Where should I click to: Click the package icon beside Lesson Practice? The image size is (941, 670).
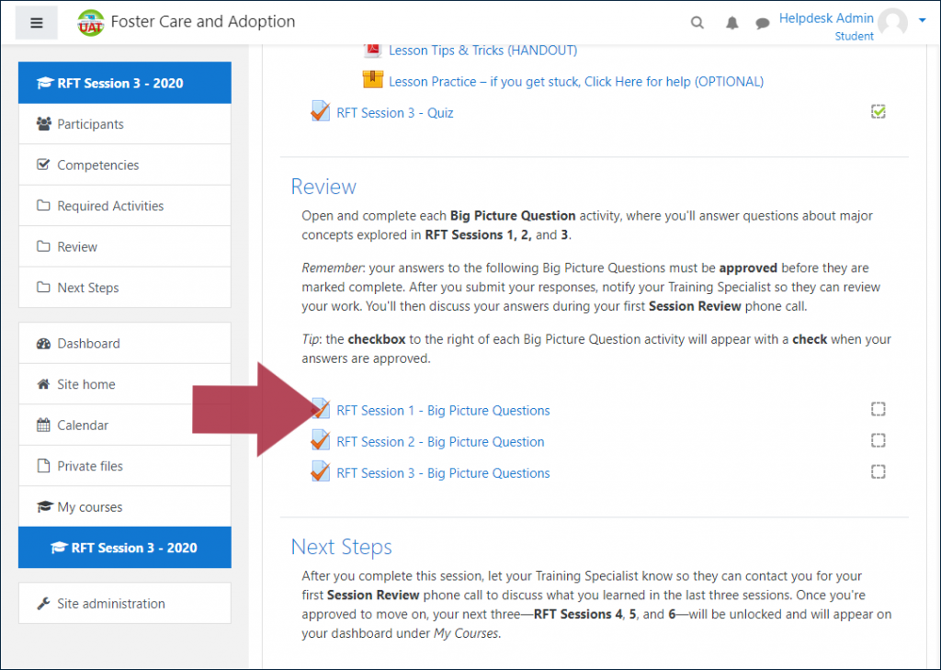point(373,79)
